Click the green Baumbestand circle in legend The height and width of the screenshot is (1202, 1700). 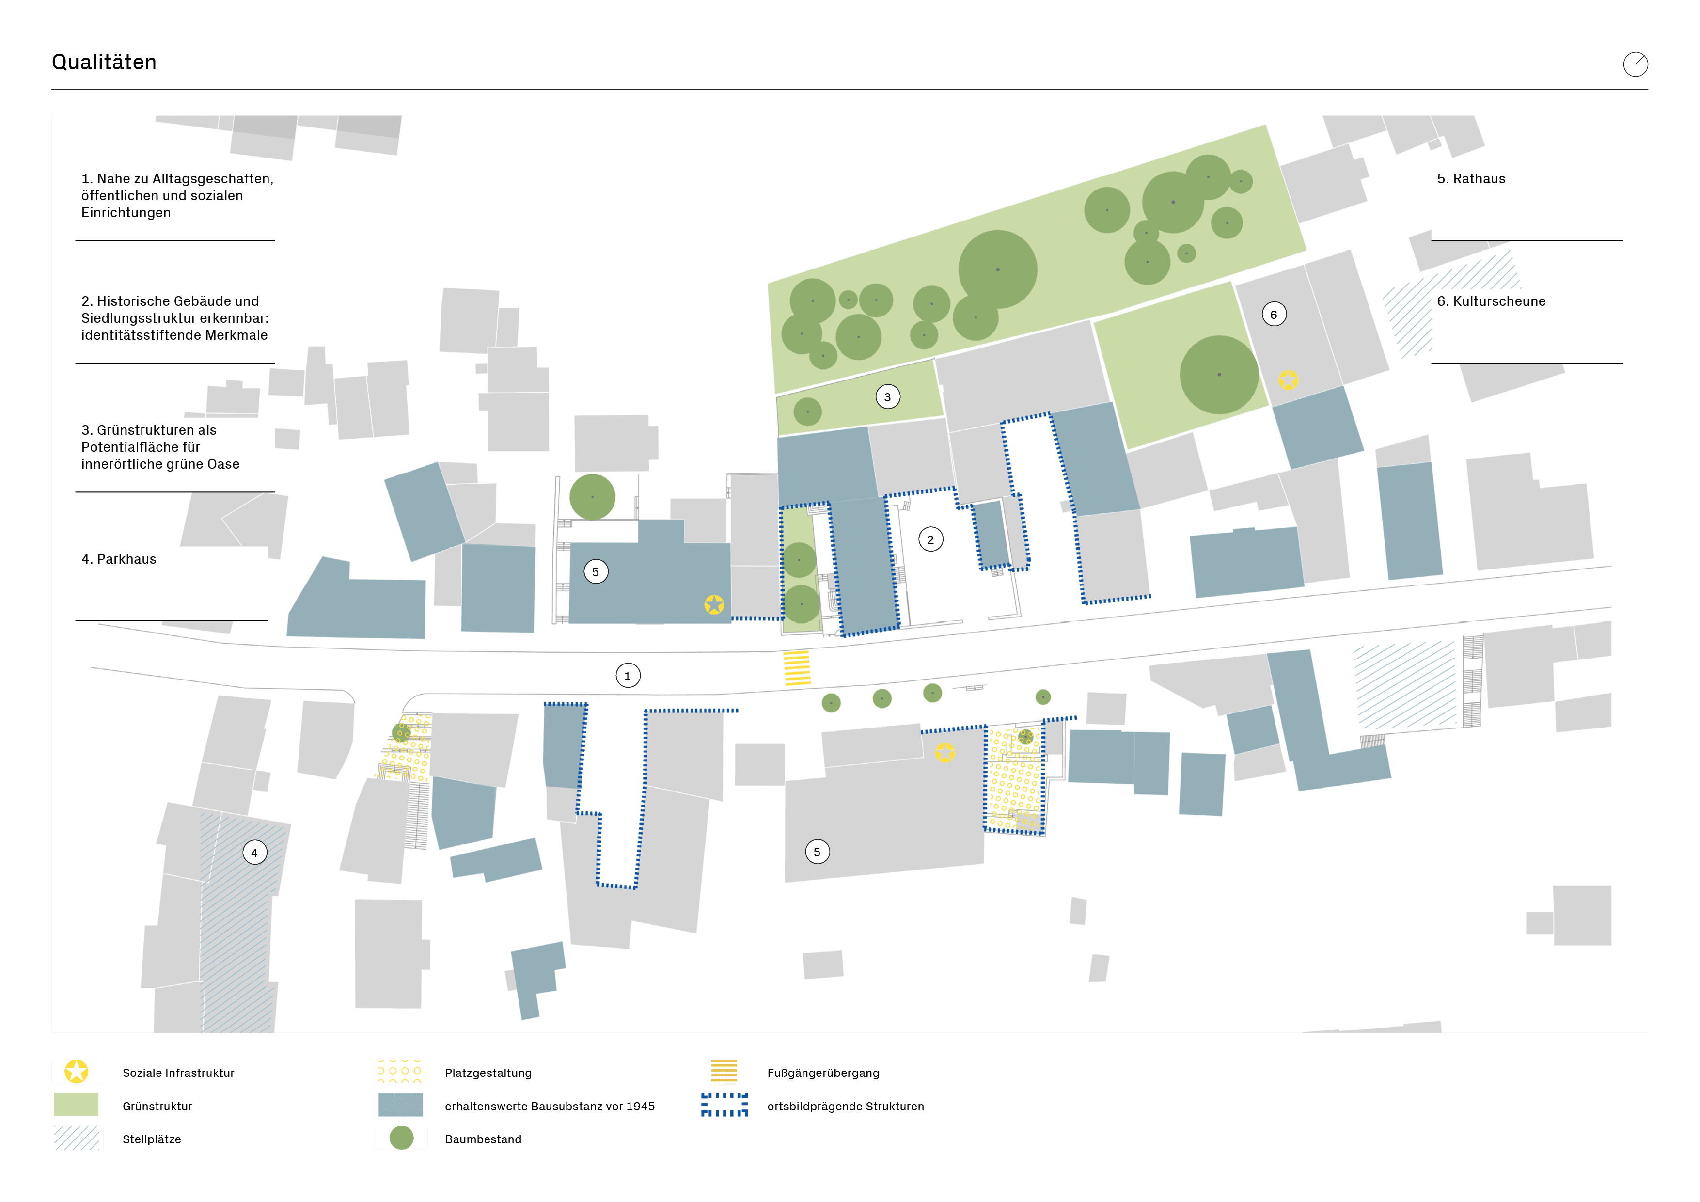401,1139
